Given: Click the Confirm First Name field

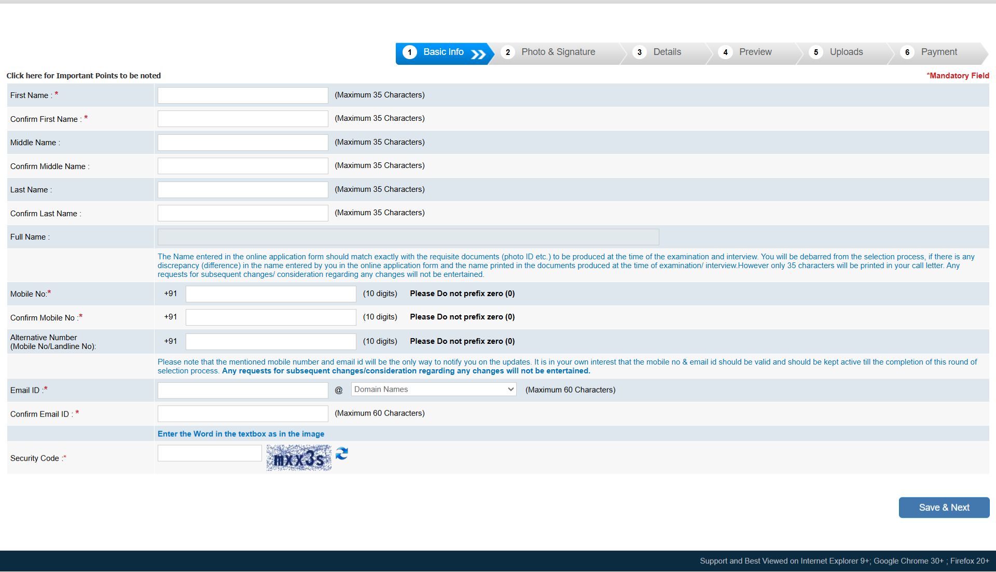Looking at the screenshot, I should (243, 119).
